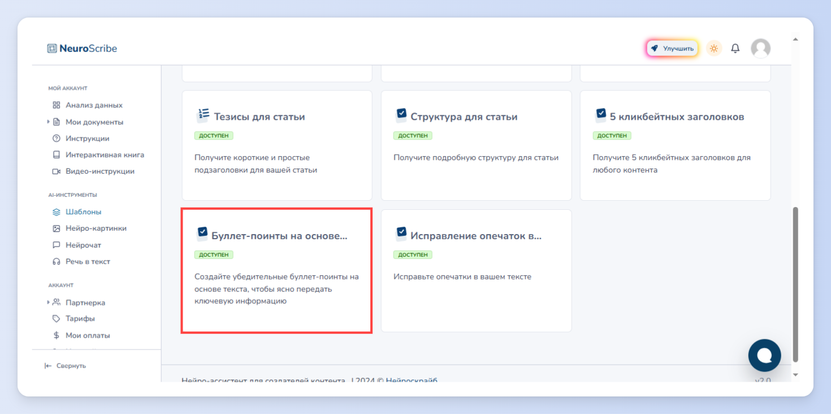Go to Инструкции section
This screenshot has height=414, width=831.
tap(88, 139)
